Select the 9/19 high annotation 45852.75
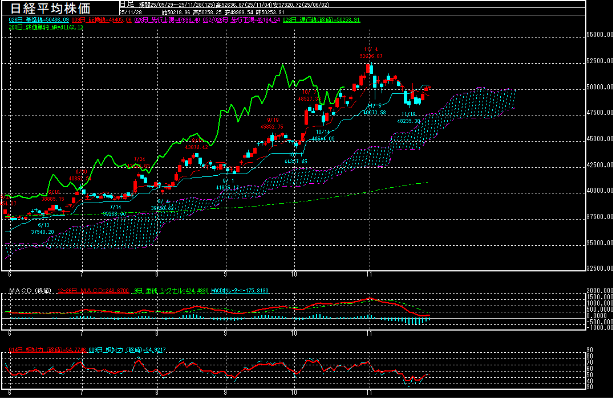616x400 pixels. (x=271, y=126)
